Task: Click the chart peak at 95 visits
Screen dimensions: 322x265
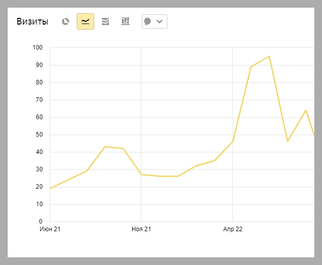Action: click(269, 56)
